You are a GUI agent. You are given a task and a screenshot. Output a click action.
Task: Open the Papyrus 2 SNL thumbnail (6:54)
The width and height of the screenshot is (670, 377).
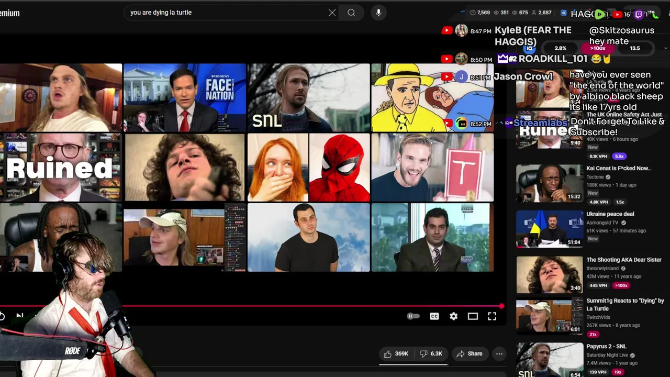(549, 360)
